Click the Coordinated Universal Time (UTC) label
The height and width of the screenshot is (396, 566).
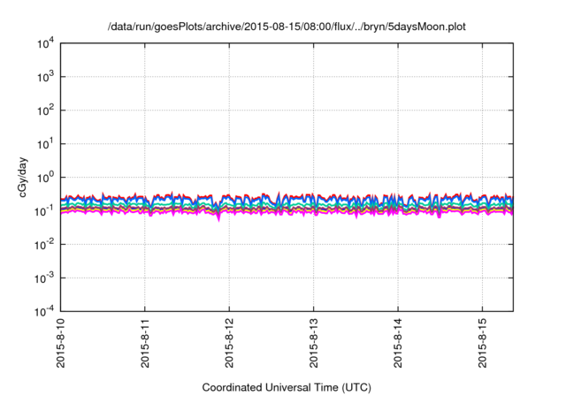pyautogui.click(x=287, y=387)
